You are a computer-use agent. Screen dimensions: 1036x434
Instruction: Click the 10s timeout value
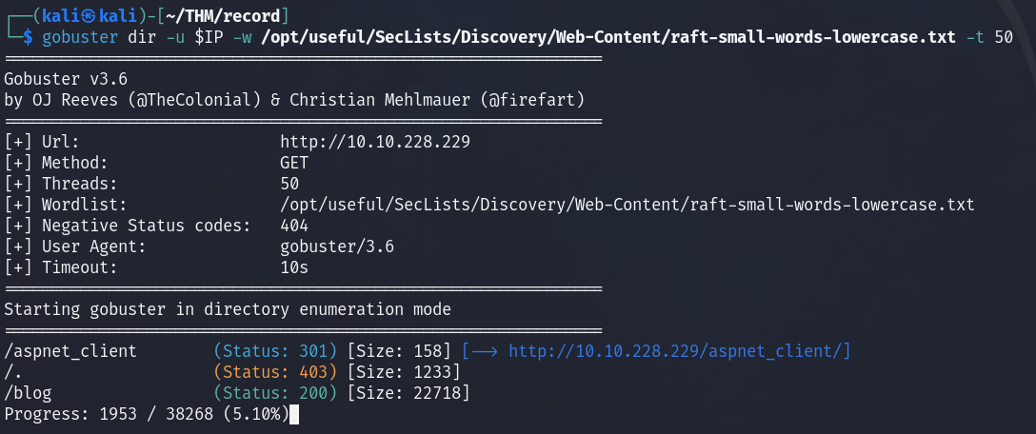pyautogui.click(x=294, y=267)
